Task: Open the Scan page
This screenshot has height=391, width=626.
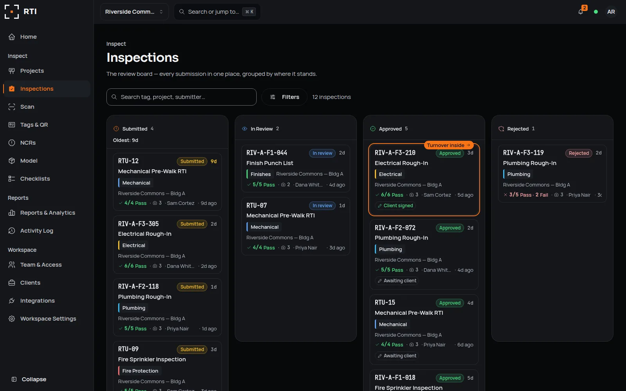Action: pos(47,107)
